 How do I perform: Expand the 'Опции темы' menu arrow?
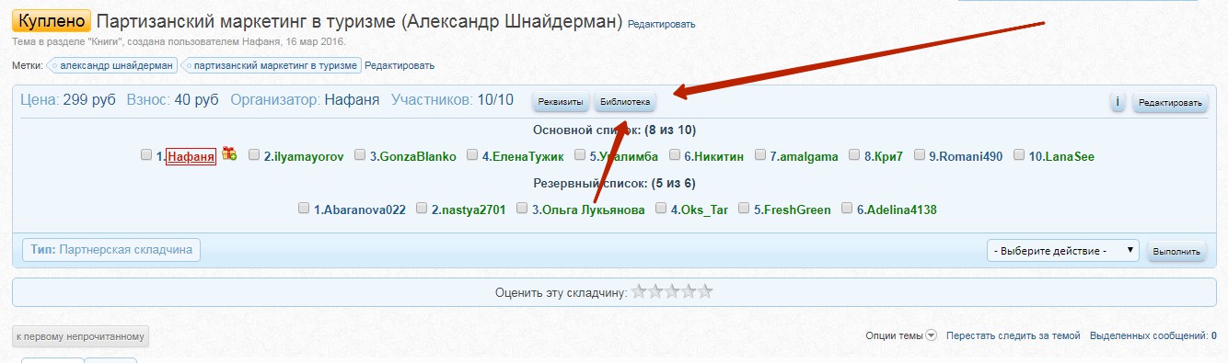[x=931, y=335]
